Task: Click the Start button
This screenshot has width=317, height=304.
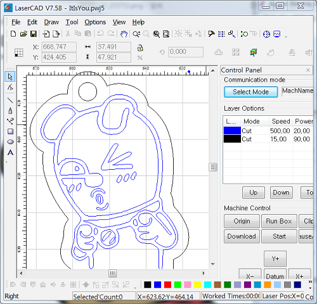Action: (x=279, y=236)
